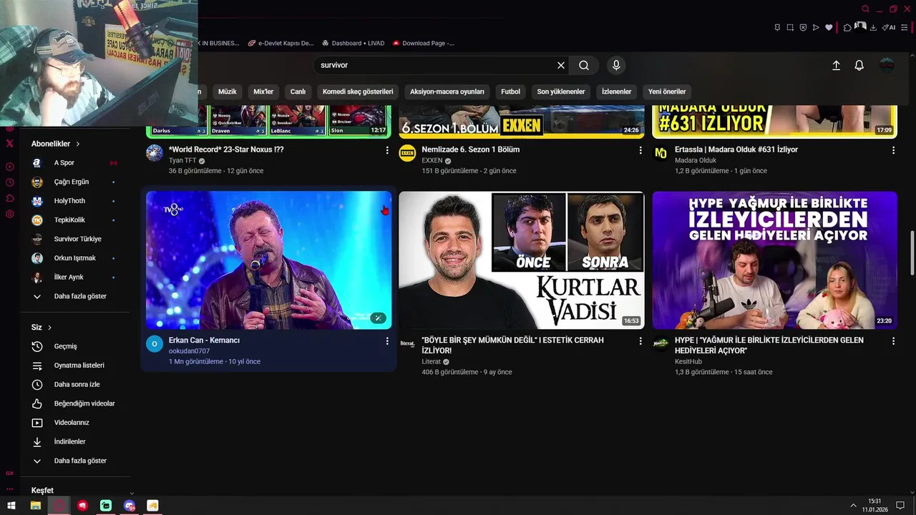
Task: Open the e-Devlet Kapısı bookmark
Action: point(281,43)
